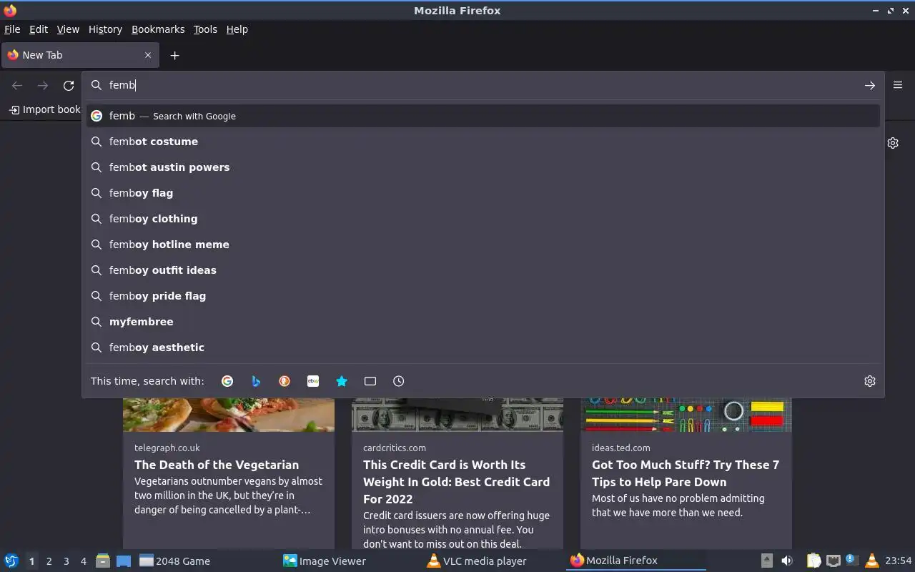Search this time with Google icon

click(227, 381)
